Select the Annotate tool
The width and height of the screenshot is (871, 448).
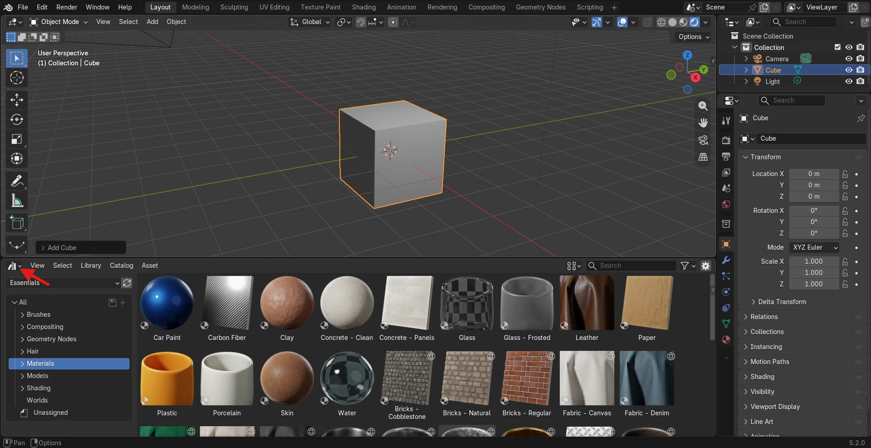[17, 181]
